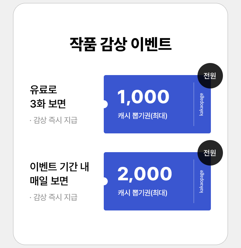Screen dimensions: 241x248
Task: Click the 전원 badge on the 2,000 coupon
Action: click(x=210, y=153)
